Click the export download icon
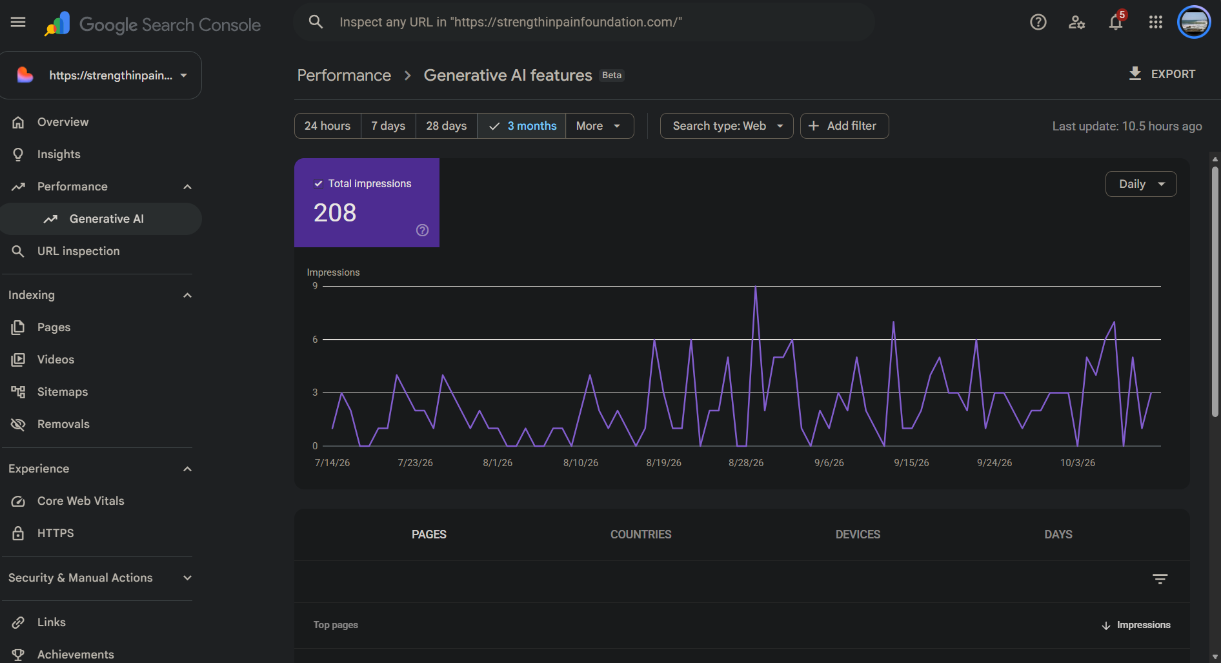Image resolution: width=1221 pixels, height=663 pixels. coord(1135,74)
